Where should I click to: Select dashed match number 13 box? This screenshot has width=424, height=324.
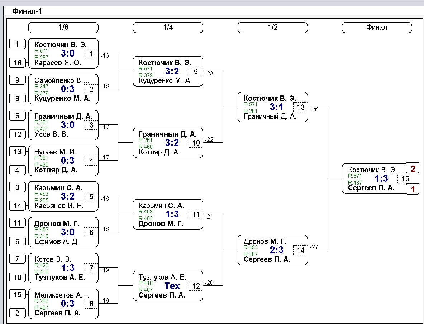[300, 107]
